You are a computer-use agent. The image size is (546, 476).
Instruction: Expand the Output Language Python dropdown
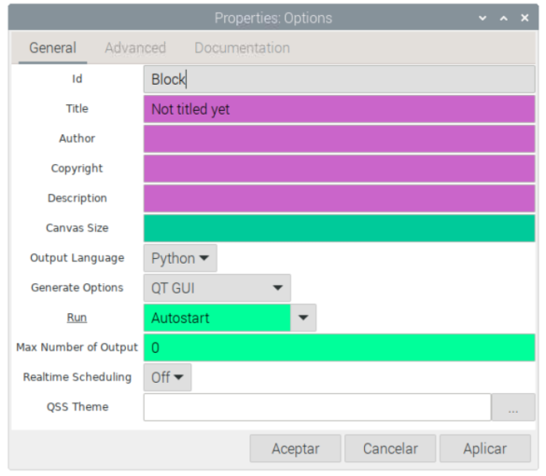(x=180, y=258)
